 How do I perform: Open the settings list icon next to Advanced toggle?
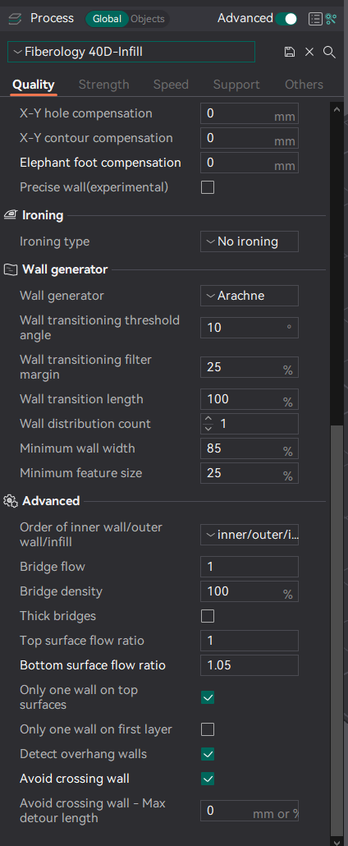pyautogui.click(x=315, y=19)
